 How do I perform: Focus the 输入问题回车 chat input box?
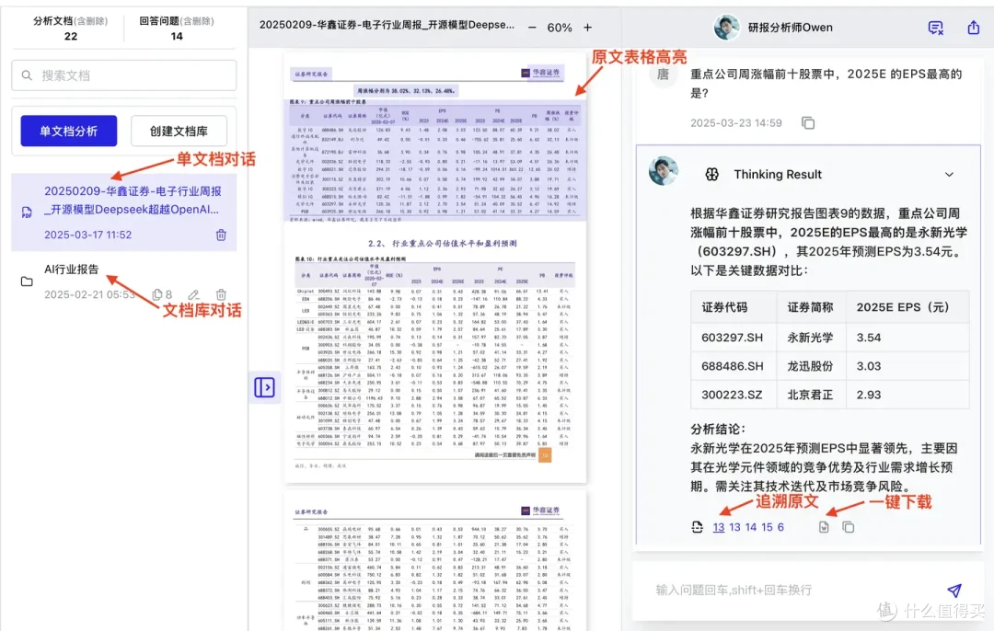point(795,590)
